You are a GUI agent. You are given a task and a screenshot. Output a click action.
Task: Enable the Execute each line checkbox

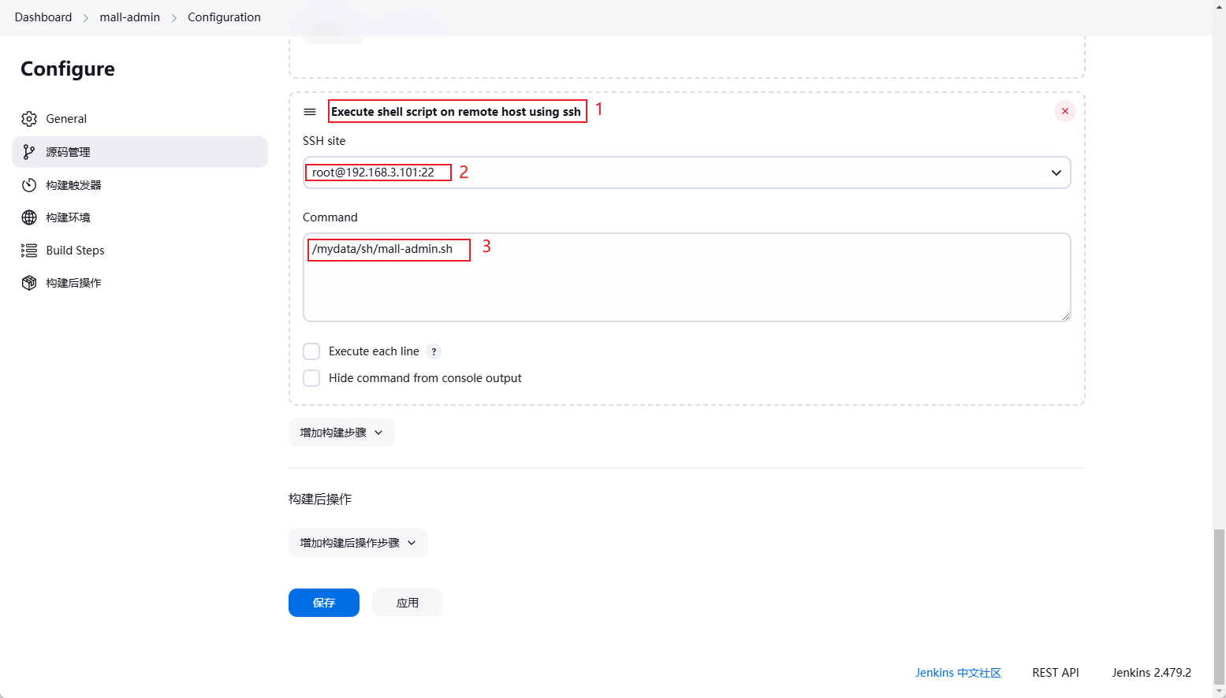312,351
